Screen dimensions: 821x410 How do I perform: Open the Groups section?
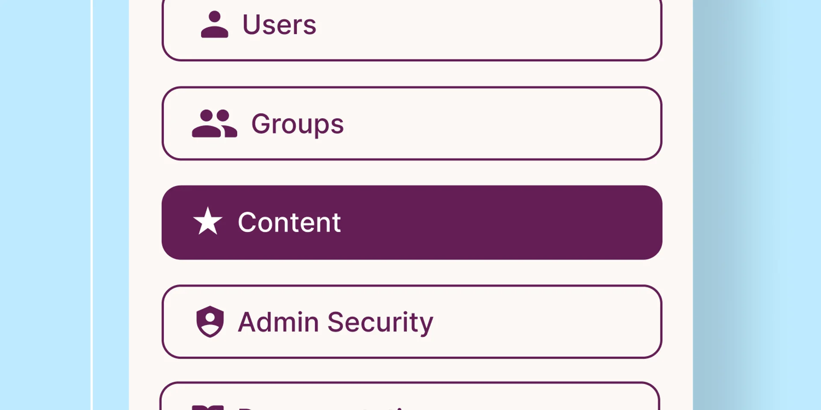click(x=412, y=123)
